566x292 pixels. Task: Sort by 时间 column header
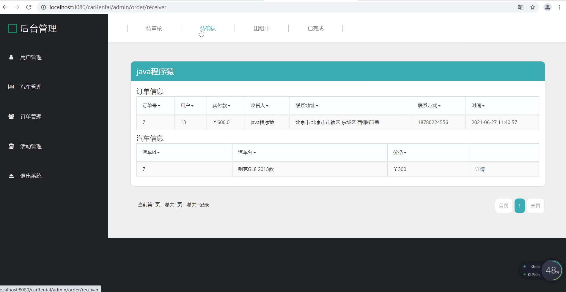(478, 106)
